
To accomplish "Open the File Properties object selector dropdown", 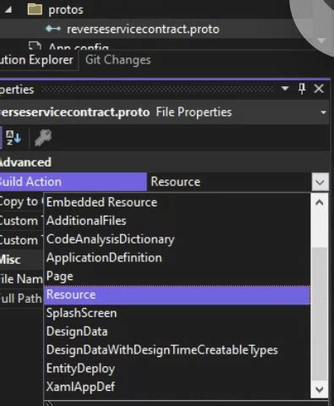I will pos(323,112).
